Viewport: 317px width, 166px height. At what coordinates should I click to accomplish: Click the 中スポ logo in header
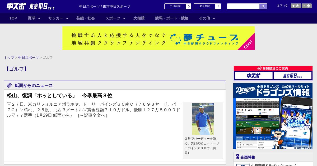pyautogui.click(x=16, y=6)
